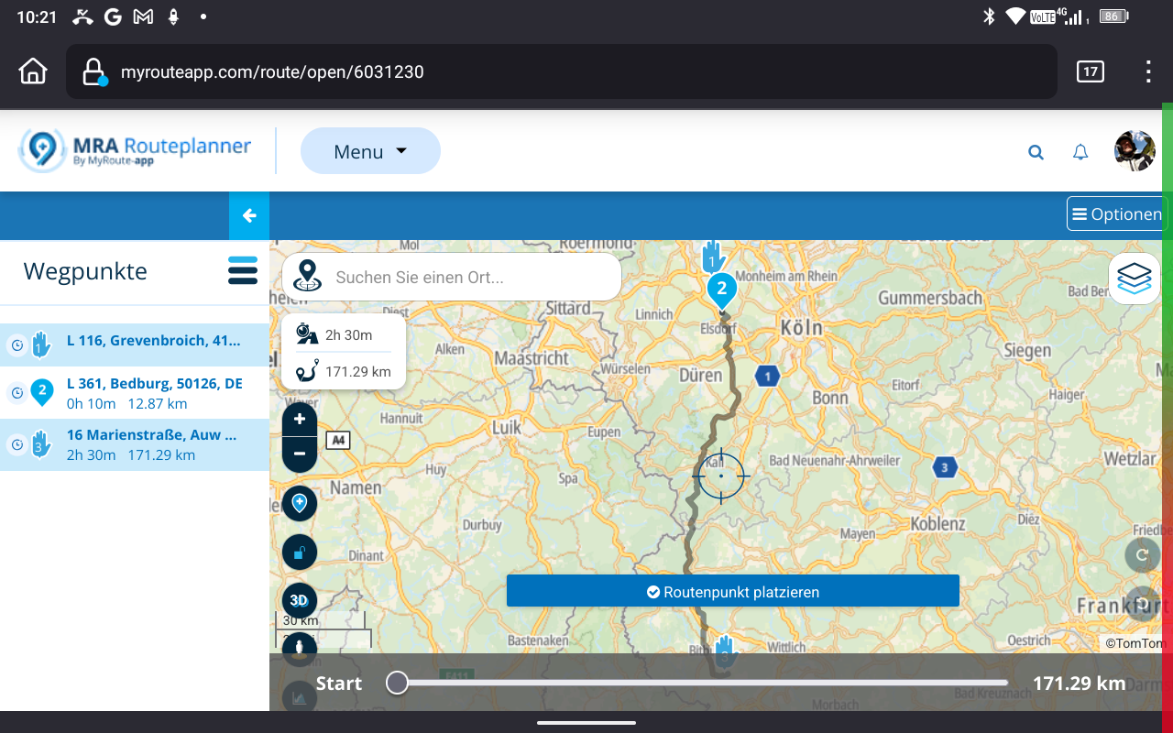This screenshot has height=733, width=1173.
Task: Click the pin icon numbered 2 in list
Action: click(x=42, y=392)
